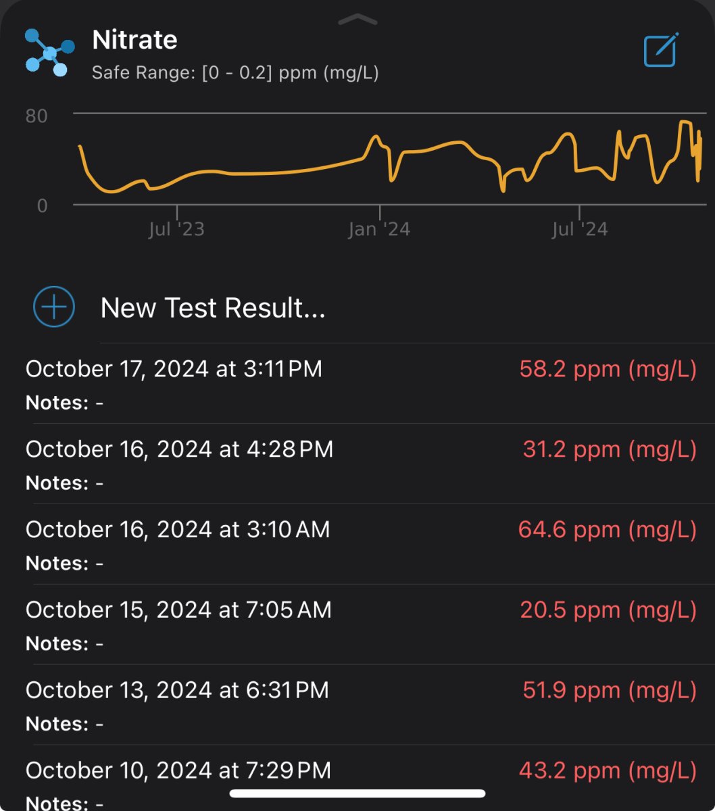Tap the Jan '24 marker on chart
This screenshot has height=811, width=715.
click(x=379, y=229)
